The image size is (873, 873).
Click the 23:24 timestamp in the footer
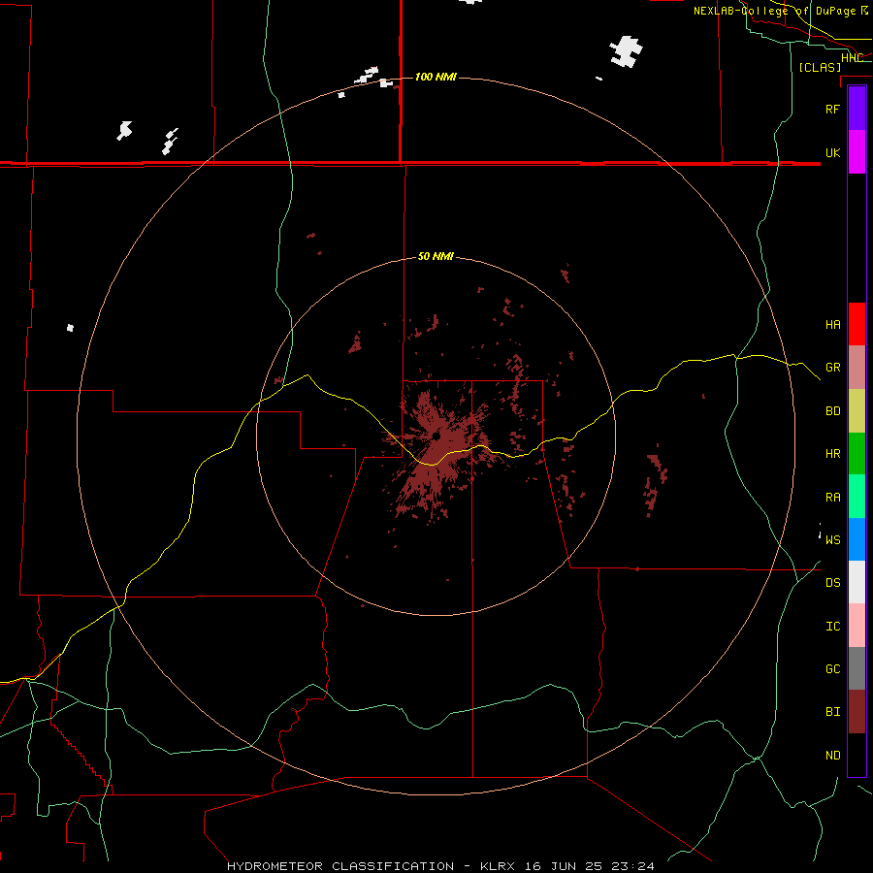tap(631, 866)
